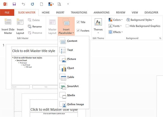
Task: Choose Text placeholder from the menu
Action: coord(73,50)
